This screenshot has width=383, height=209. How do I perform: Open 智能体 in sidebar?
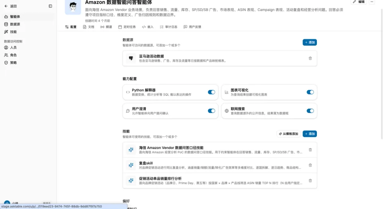click(28, 17)
